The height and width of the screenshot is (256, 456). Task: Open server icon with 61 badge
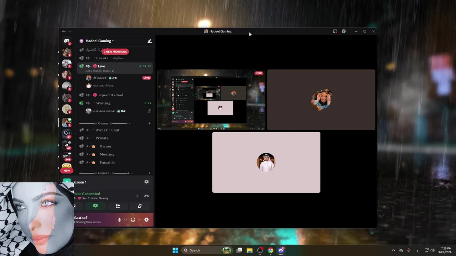point(67,134)
